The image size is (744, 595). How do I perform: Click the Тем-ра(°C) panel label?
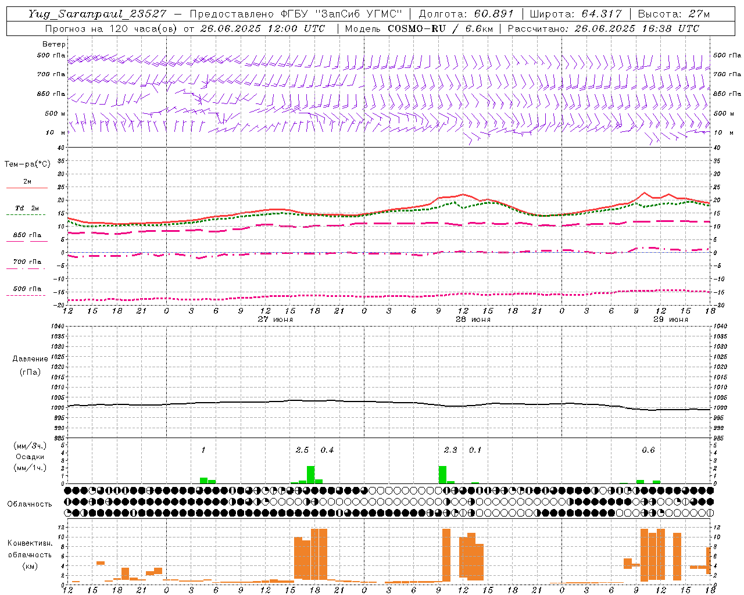(x=27, y=164)
